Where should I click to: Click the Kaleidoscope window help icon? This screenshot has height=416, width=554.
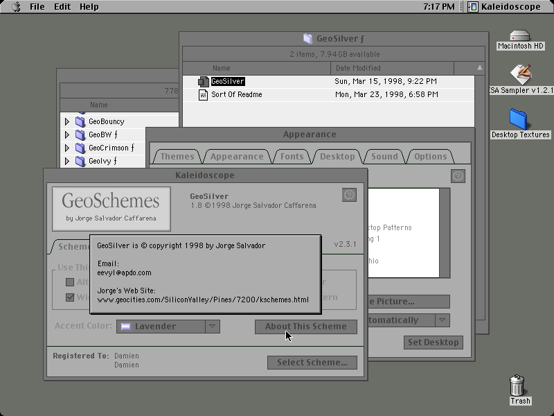coord(349,195)
